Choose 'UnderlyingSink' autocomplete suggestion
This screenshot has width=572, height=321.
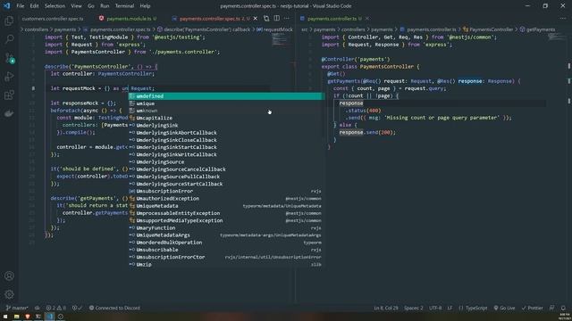225,125
